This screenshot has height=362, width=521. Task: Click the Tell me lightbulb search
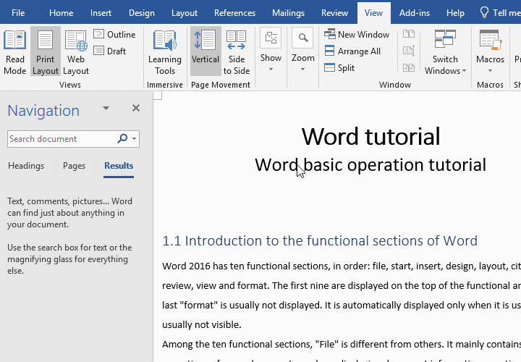(x=499, y=12)
